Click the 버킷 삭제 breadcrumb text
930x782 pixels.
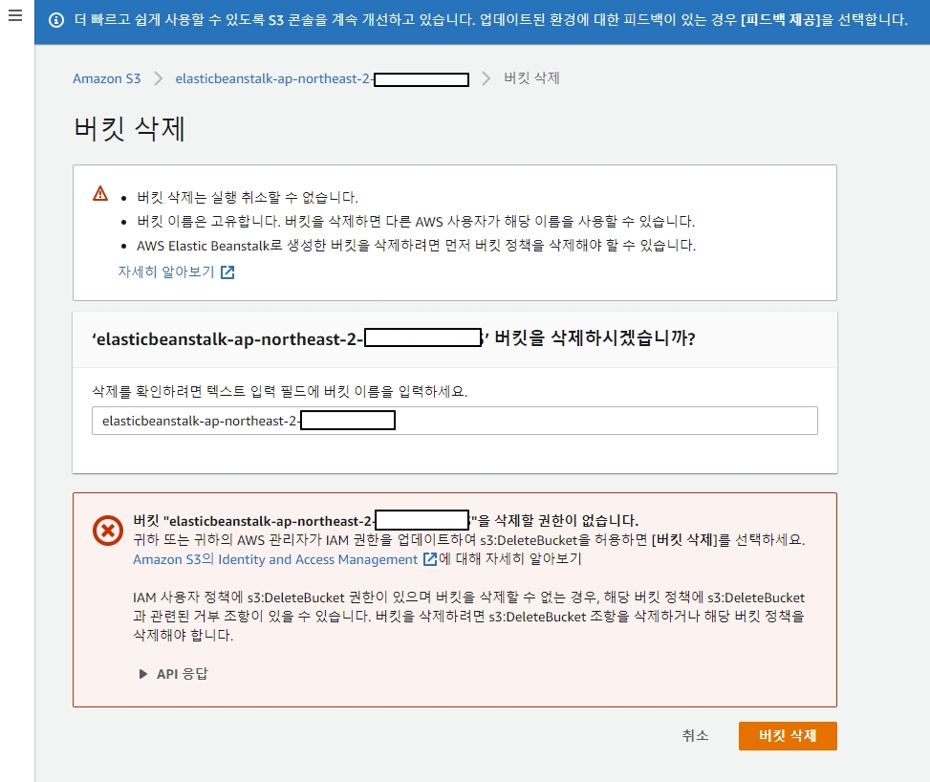tap(532, 78)
